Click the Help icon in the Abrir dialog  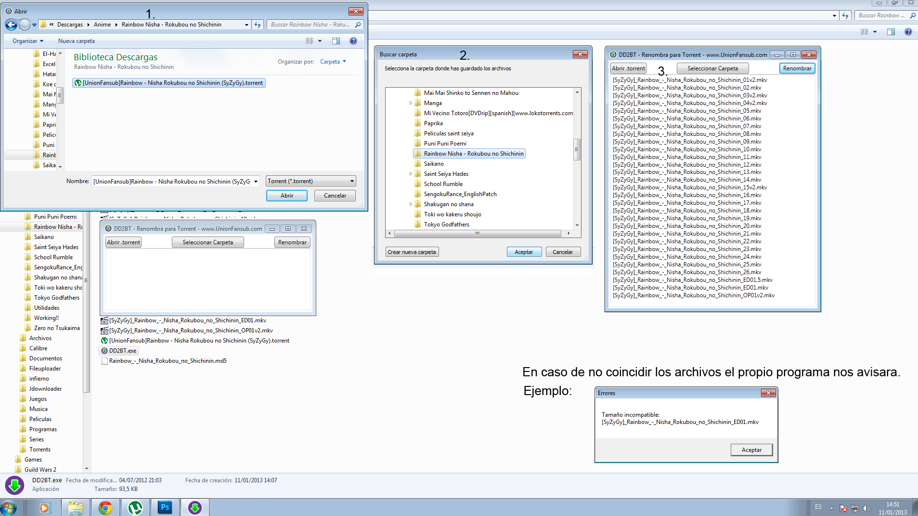click(x=353, y=40)
